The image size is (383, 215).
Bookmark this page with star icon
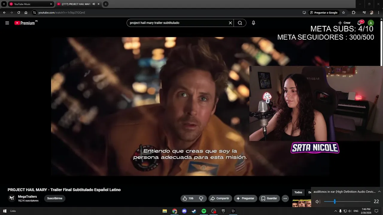344,13
